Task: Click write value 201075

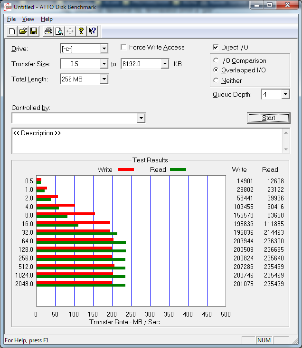Action: pos(243,284)
